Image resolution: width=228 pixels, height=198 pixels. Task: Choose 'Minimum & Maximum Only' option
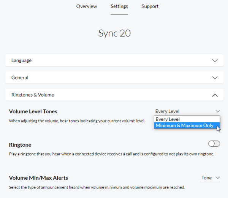184,125
